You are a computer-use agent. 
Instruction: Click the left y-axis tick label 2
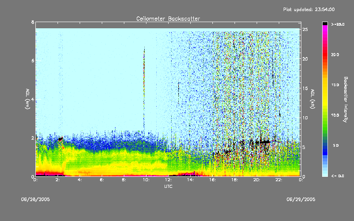[x=33, y=138]
